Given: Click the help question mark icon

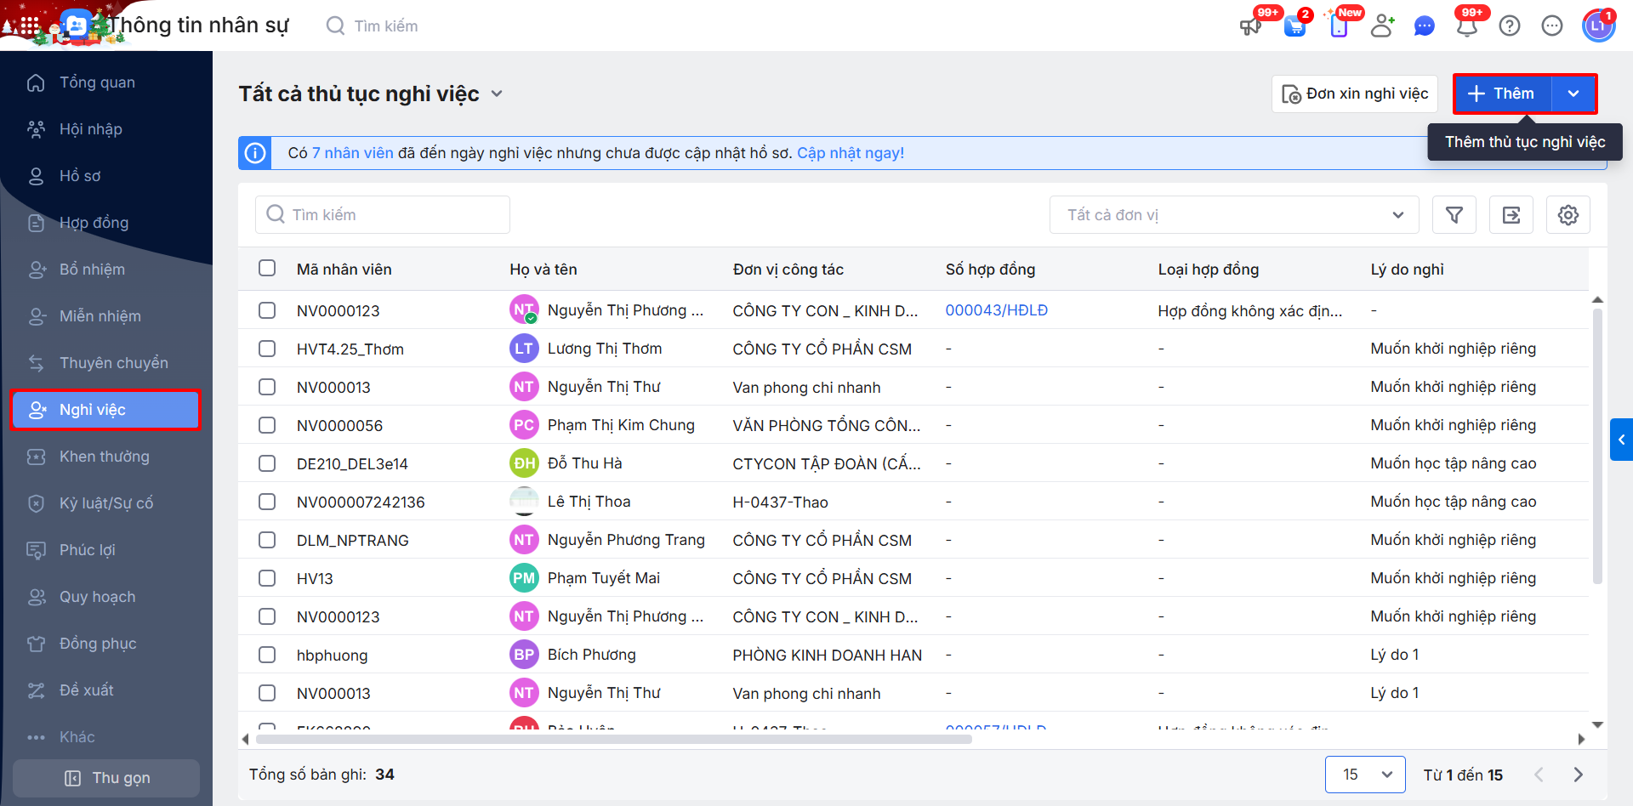Looking at the screenshot, I should click(x=1510, y=26).
